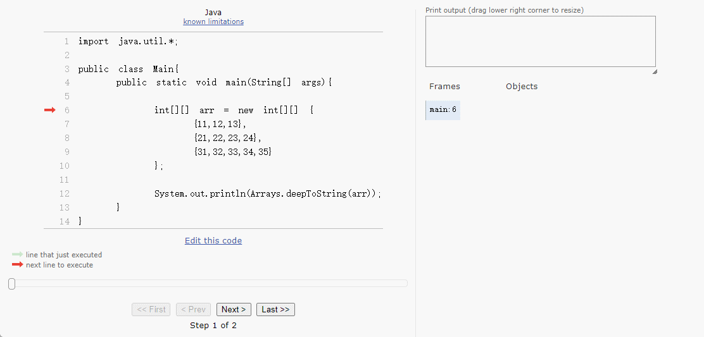Viewport: 704px width, 337px height.
Task: Click the System.out.println code line
Action: [x=268, y=193]
